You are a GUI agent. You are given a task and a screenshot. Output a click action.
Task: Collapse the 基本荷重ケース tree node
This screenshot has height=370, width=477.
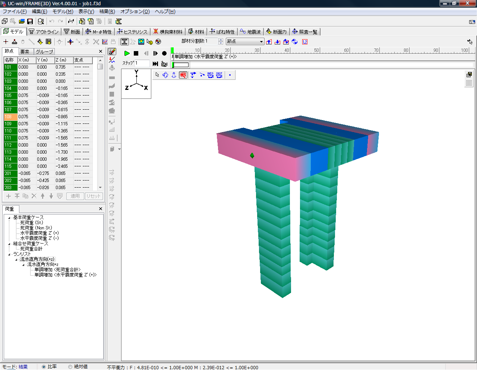click(x=9, y=217)
